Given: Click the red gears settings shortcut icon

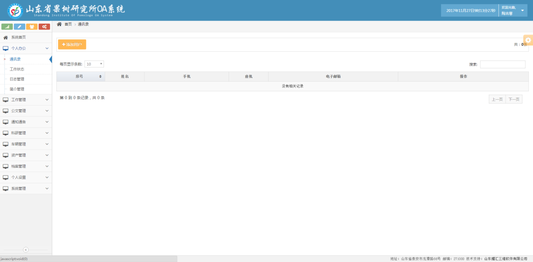Looking at the screenshot, I should (44, 26).
